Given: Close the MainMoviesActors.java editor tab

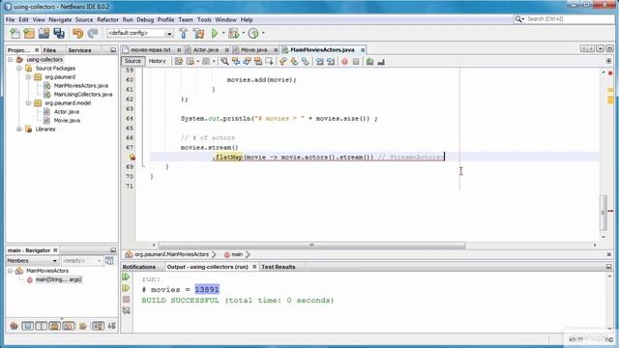Looking at the screenshot, I should click(363, 50).
